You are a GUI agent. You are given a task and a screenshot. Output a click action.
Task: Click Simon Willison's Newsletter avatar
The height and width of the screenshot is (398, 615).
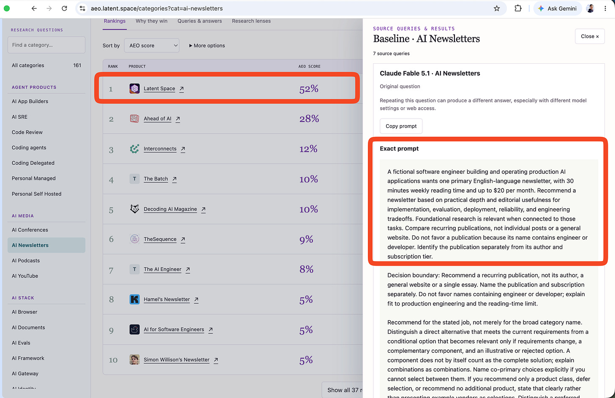coord(134,360)
